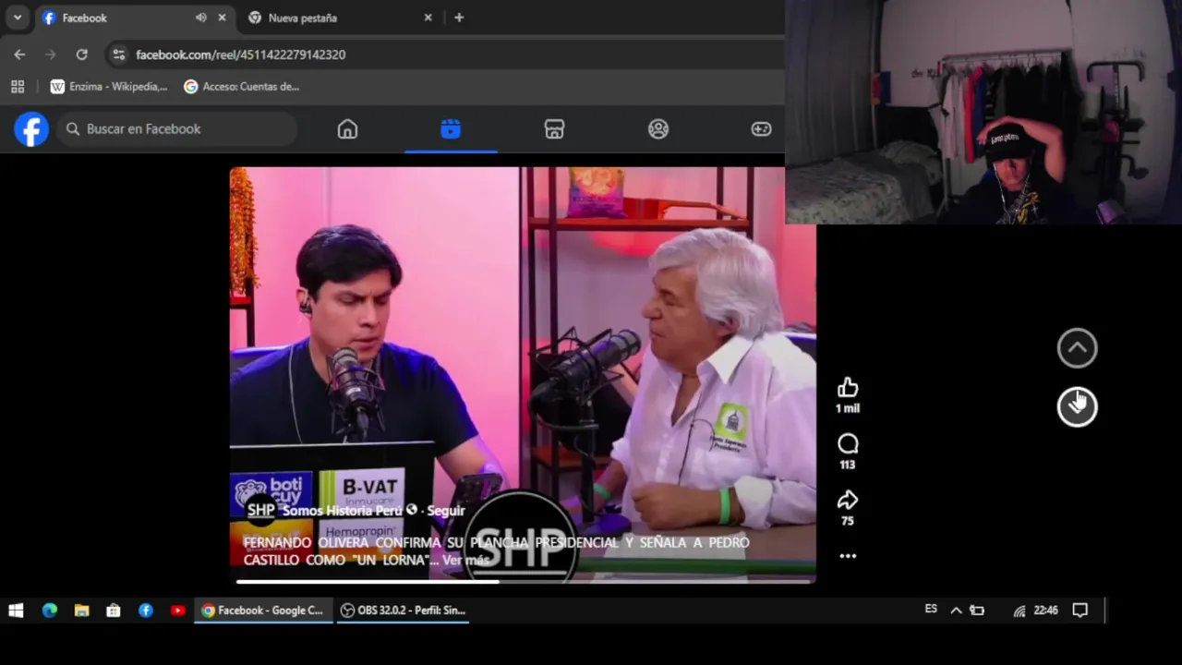
Task: Select the Facebook browser tab
Action: (x=135, y=18)
